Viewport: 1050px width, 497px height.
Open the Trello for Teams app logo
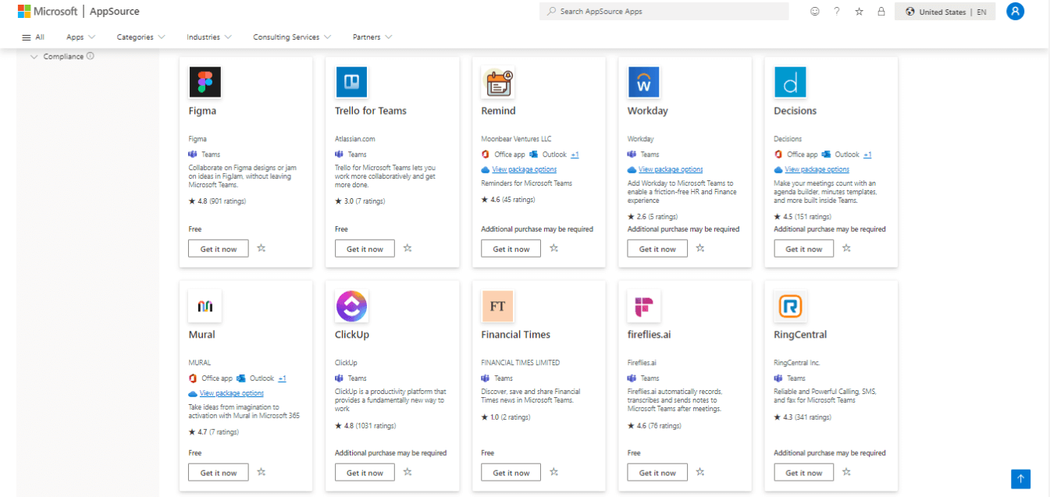point(351,82)
